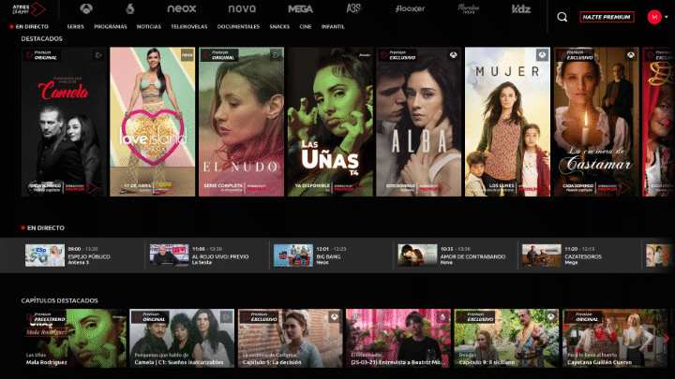The width and height of the screenshot is (675, 379).
Task: Watch Al Rojo Vivo: Previo live
Action: 169,255
